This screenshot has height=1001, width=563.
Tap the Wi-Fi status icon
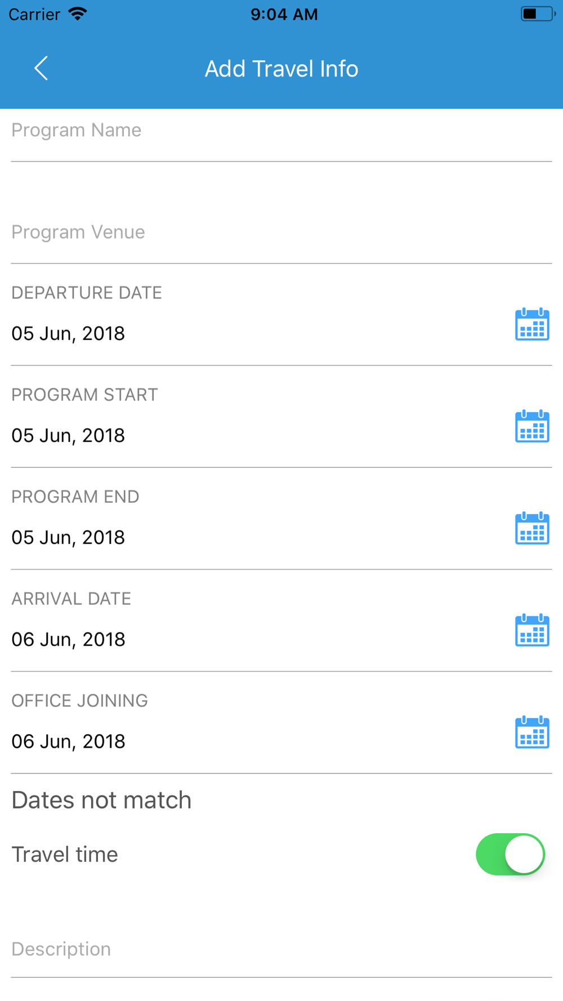point(78,14)
